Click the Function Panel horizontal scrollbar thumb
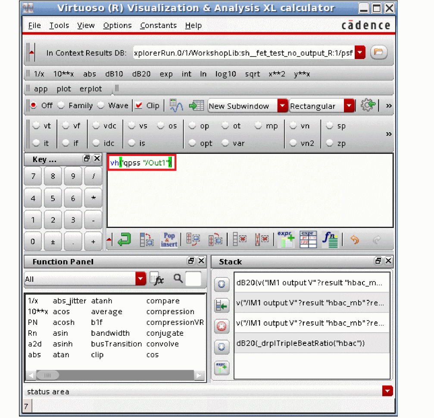 [47, 375]
